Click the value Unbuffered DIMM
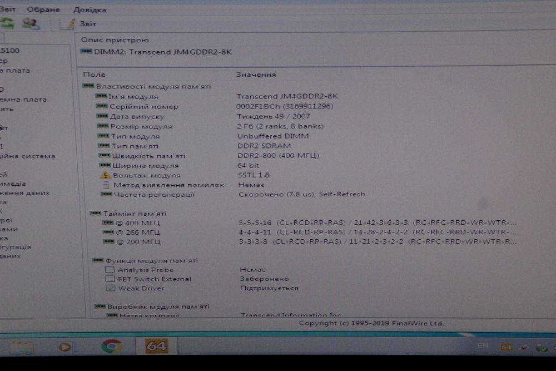The height and width of the screenshot is (371, 556). pos(273,136)
